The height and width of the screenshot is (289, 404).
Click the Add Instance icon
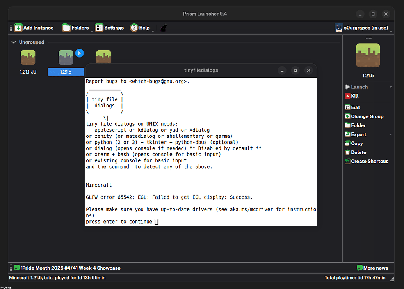[18, 28]
